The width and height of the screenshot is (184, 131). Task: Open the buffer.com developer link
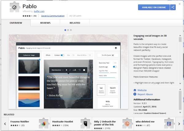(x=39, y=11)
